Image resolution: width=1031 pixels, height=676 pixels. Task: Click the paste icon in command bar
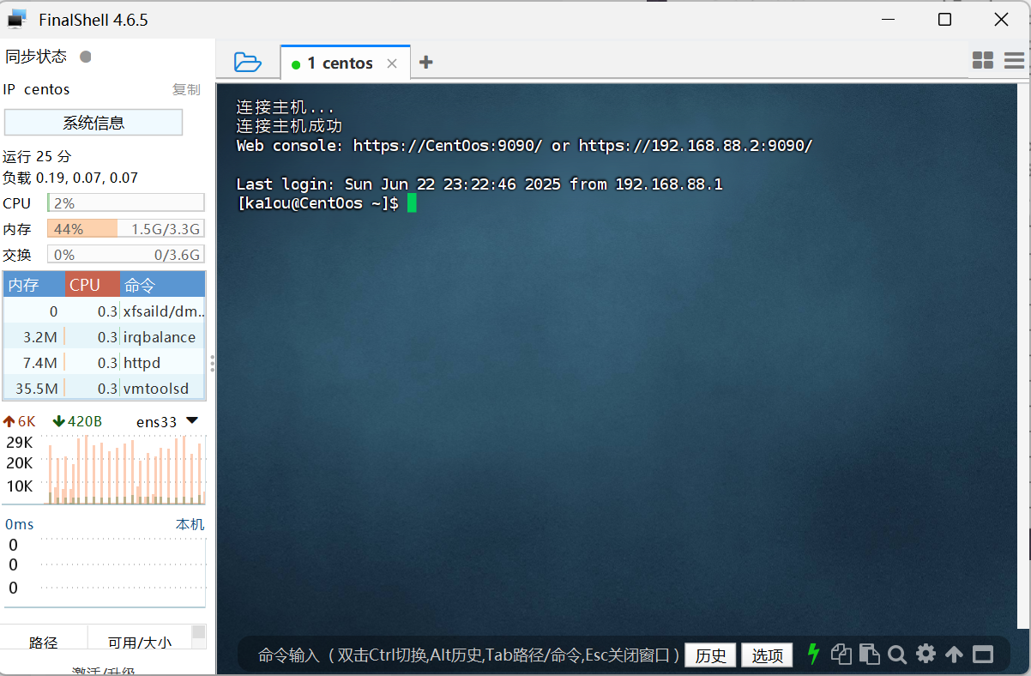[870, 655]
